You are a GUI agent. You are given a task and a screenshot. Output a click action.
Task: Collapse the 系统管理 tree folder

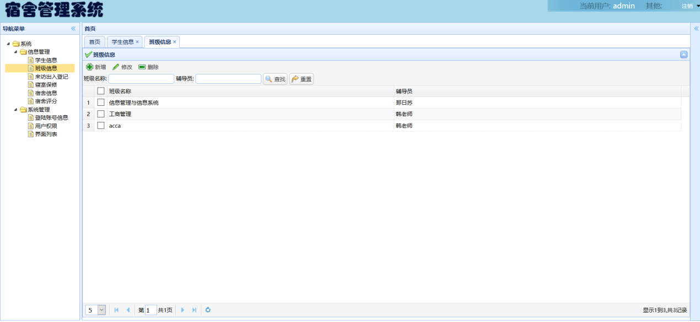coord(16,110)
